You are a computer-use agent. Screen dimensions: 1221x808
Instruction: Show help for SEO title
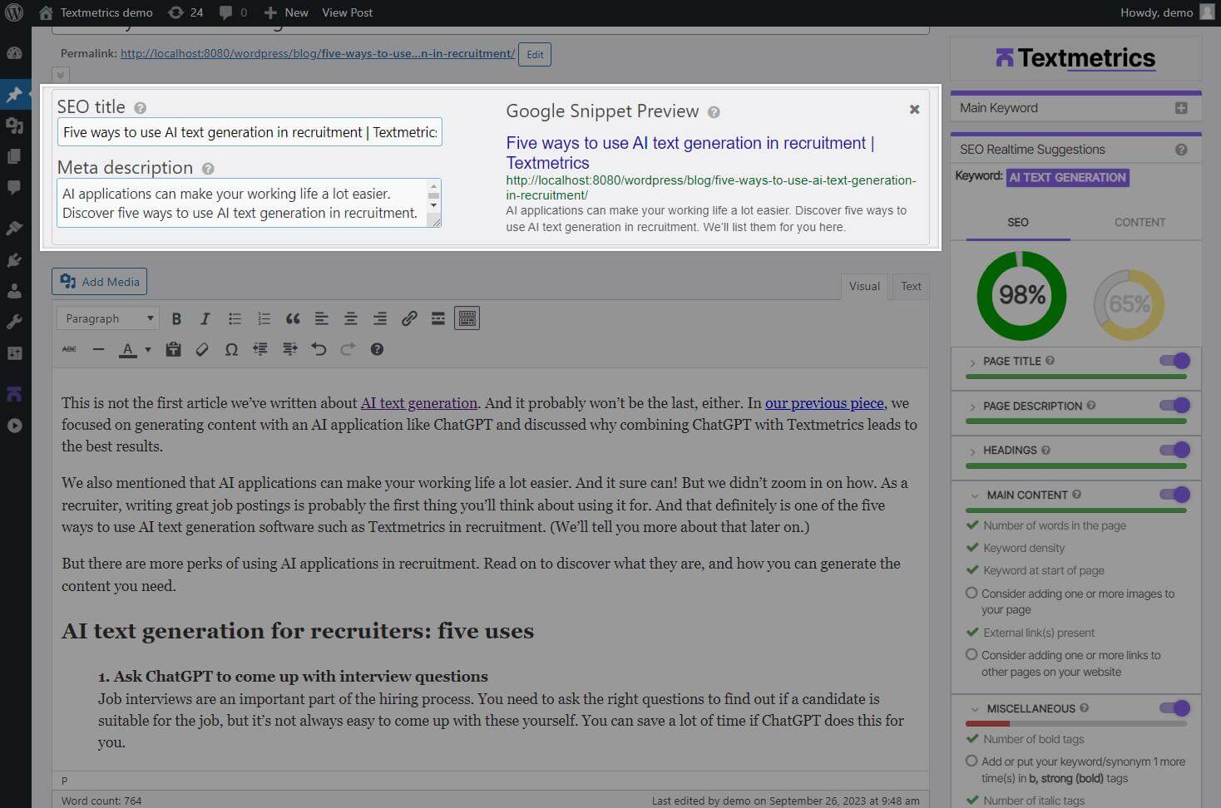tap(141, 108)
